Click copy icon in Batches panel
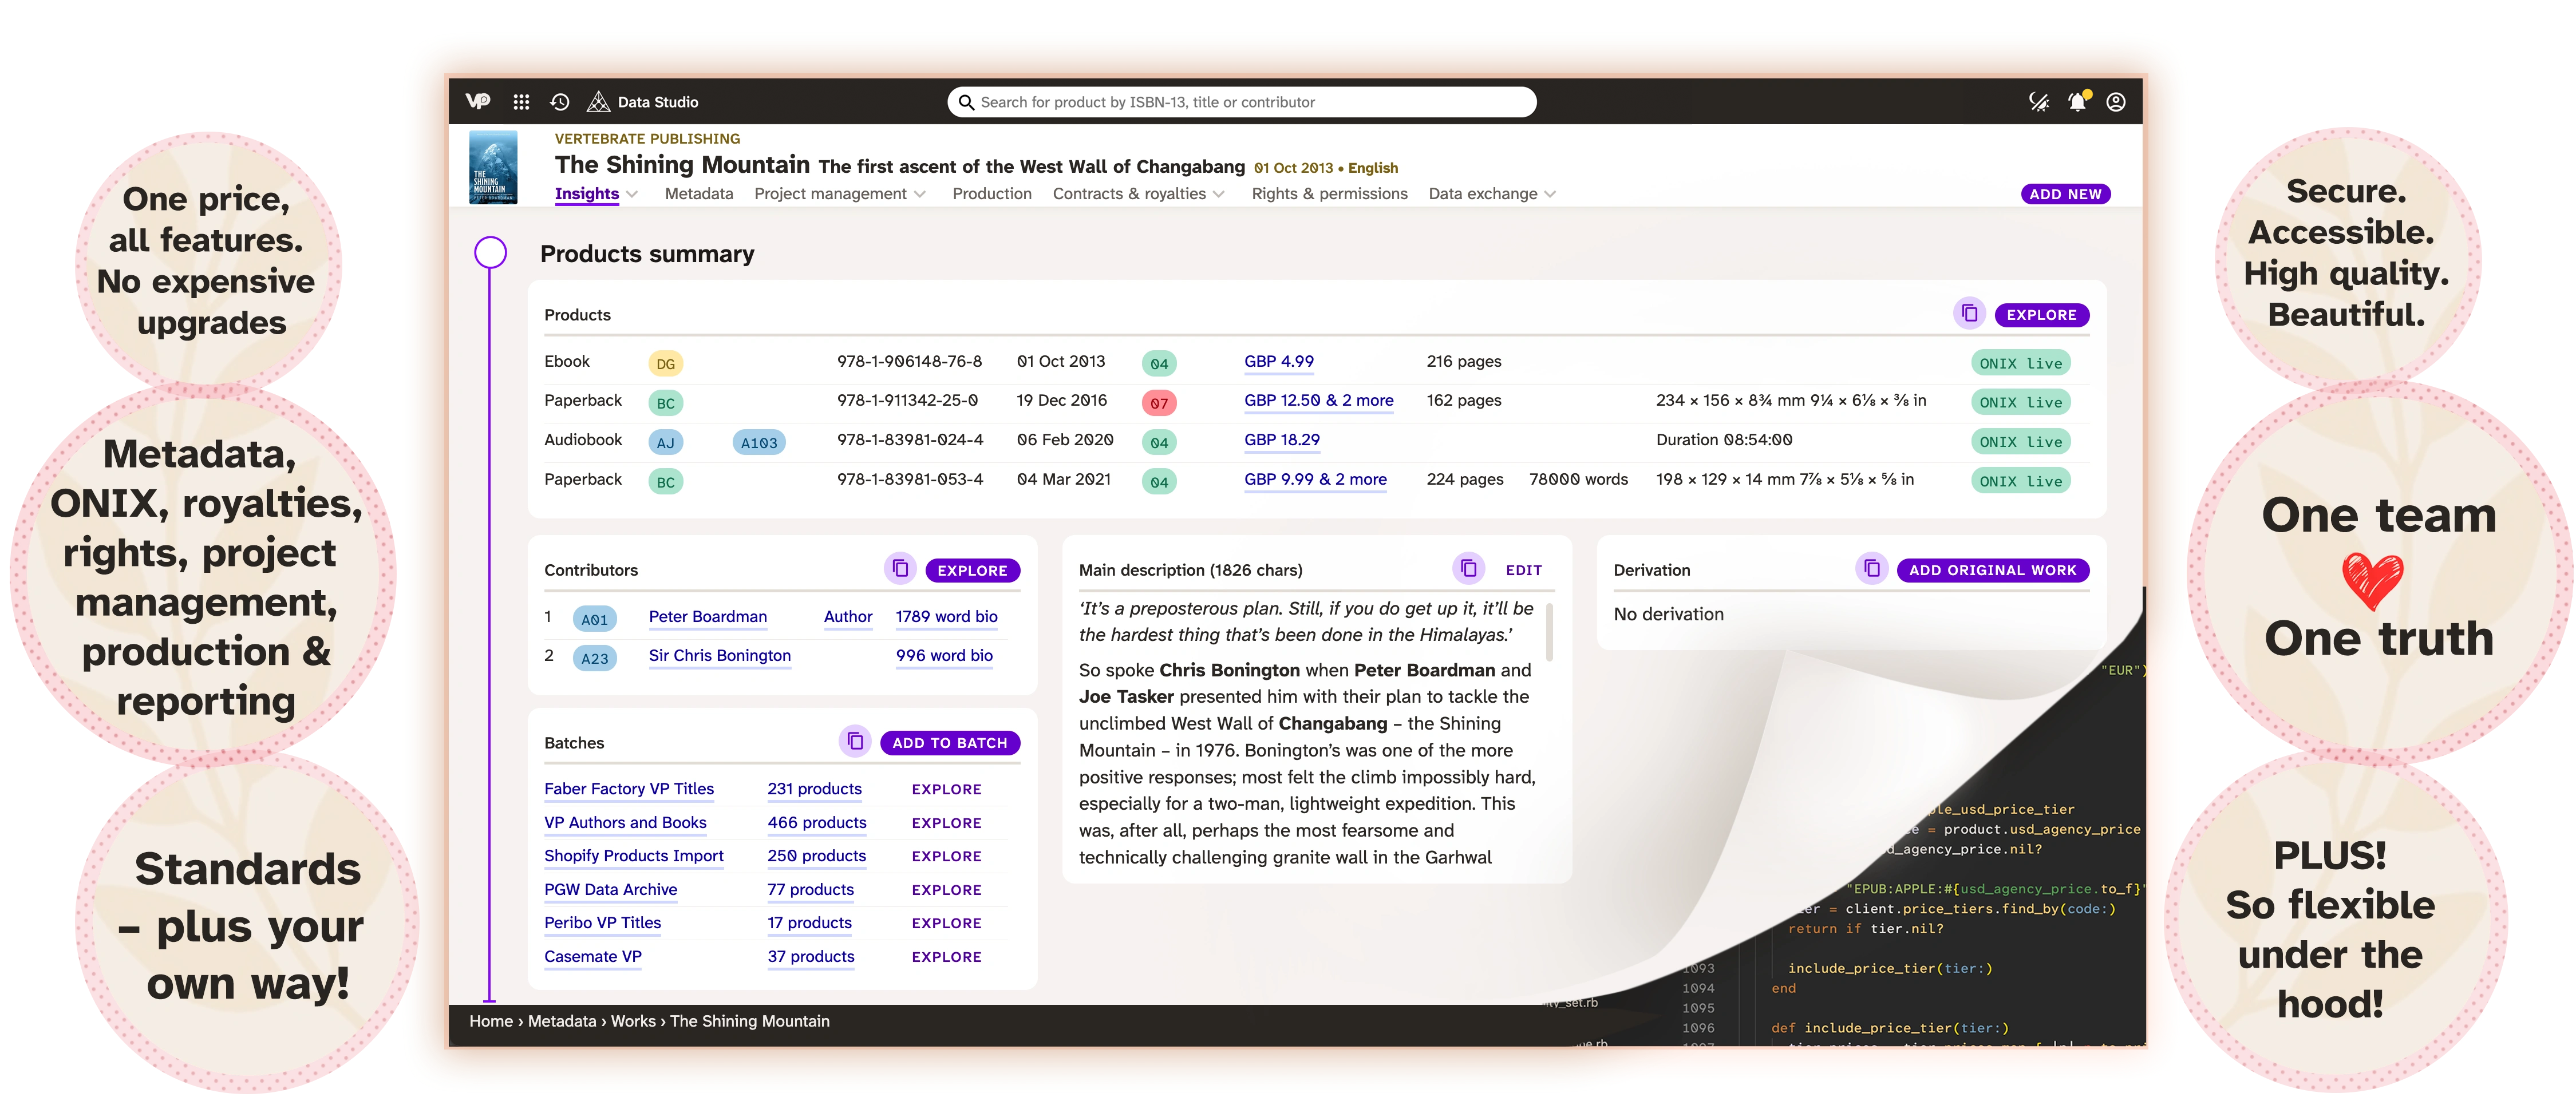This screenshot has height=1097, width=2576. click(x=855, y=742)
